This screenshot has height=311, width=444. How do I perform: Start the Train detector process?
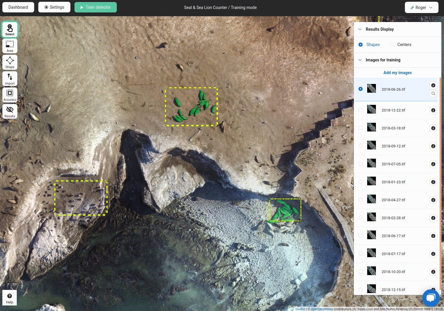pos(96,7)
